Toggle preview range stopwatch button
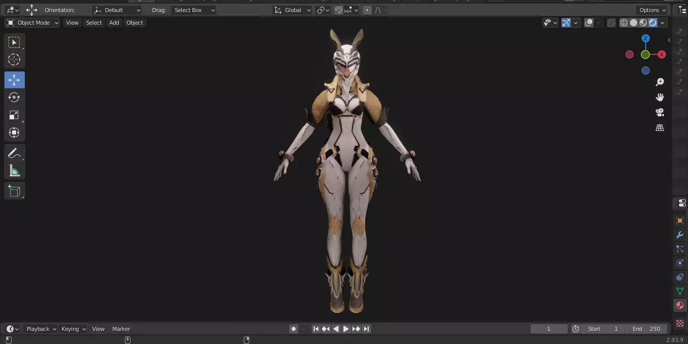This screenshot has height=344, width=688. click(576, 329)
